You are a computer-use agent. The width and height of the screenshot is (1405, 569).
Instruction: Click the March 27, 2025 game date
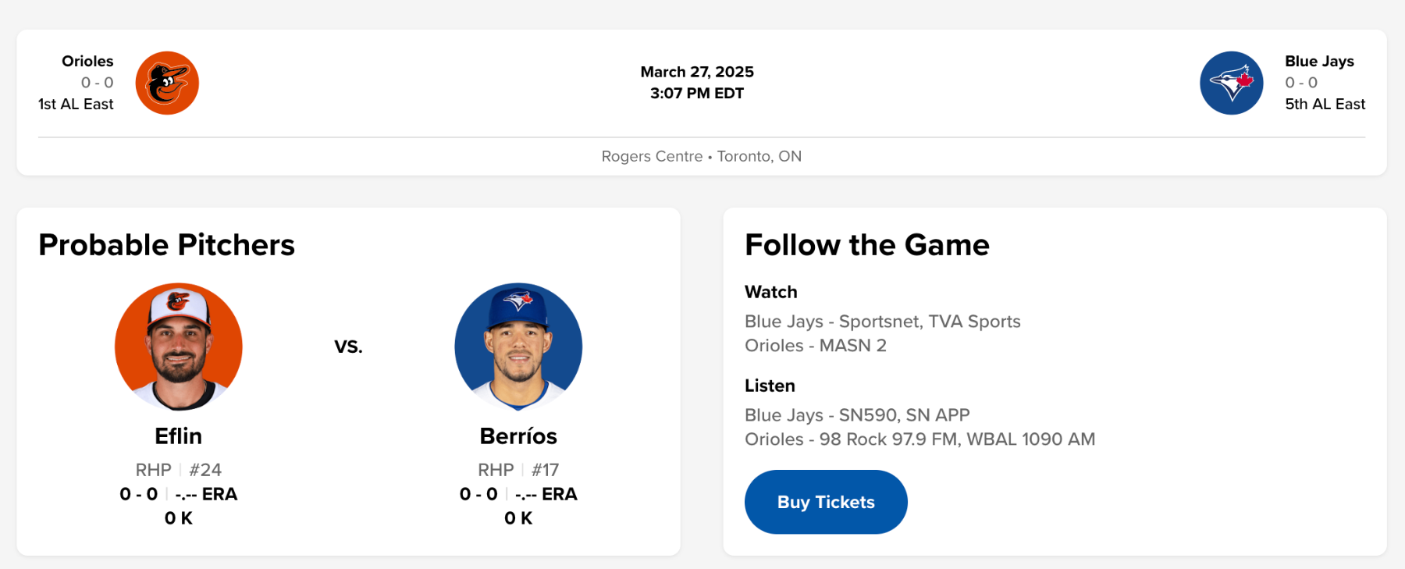[697, 72]
